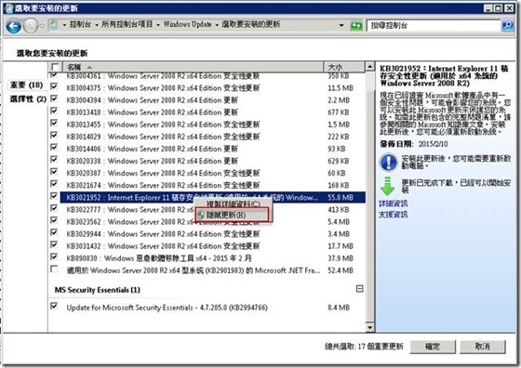Expand the dropdown arrow before 選取要安裝的更新 breadcrumb

click(x=216, y=25)
